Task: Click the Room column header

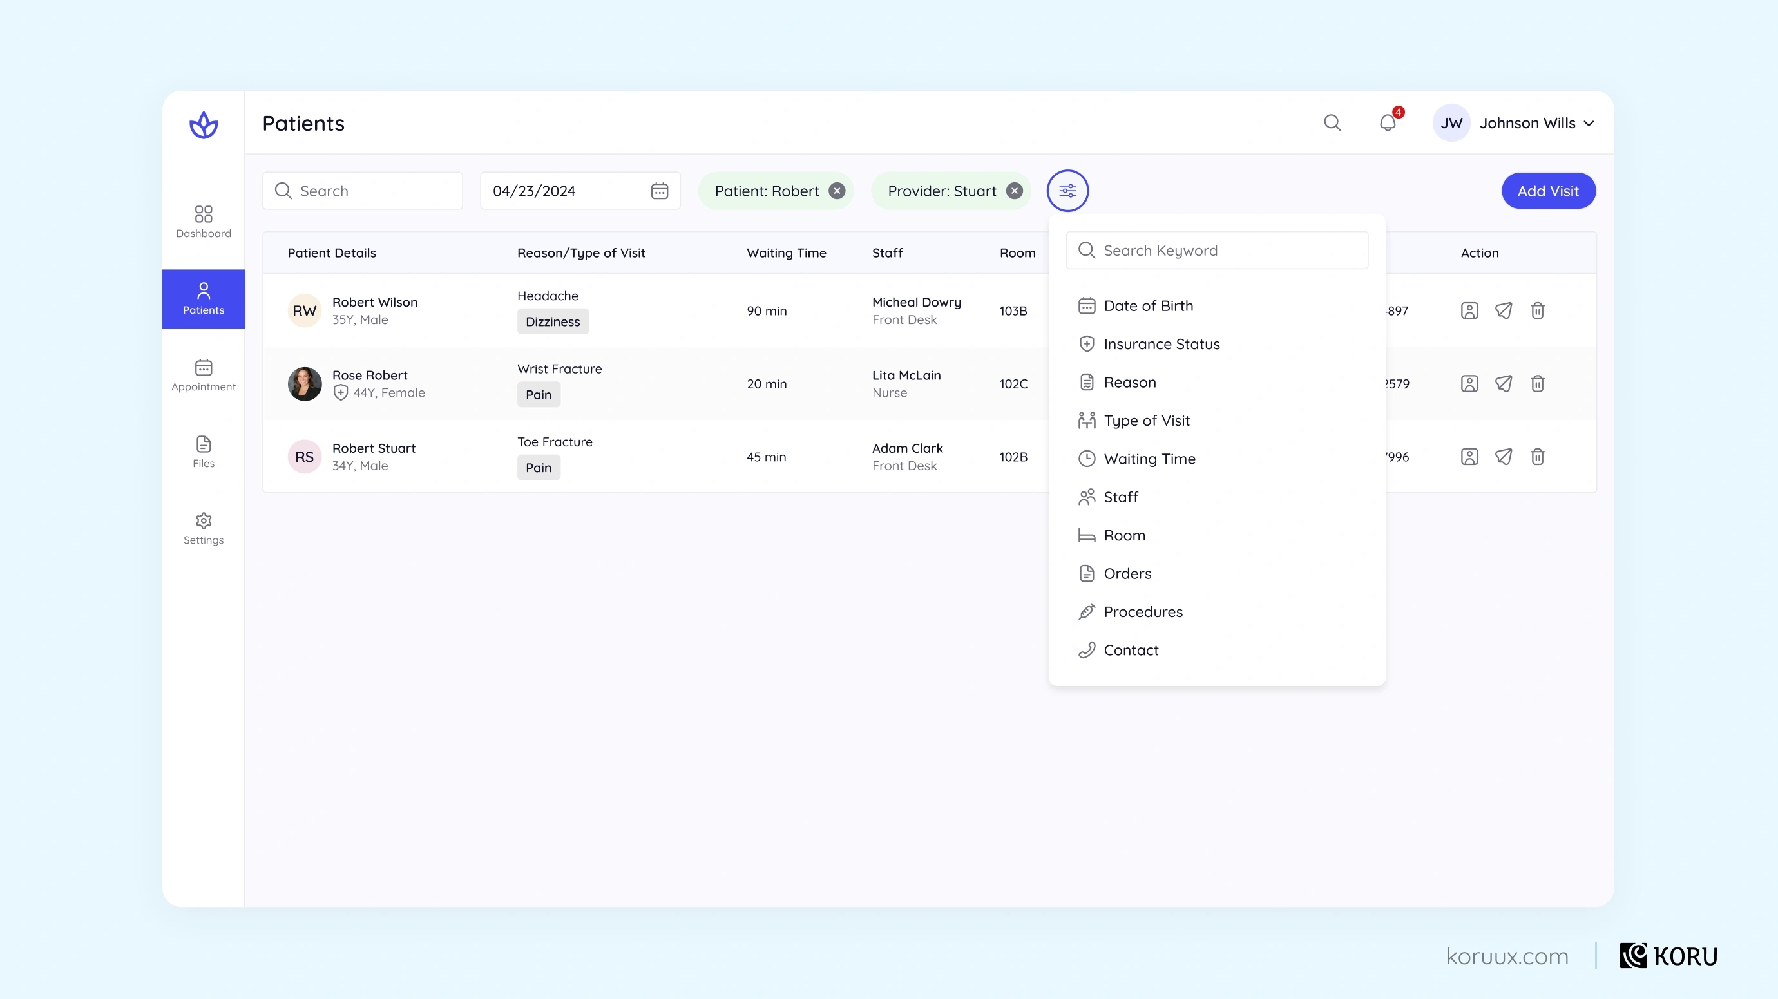Action: pyautogui.click(x=1017, y=253)
